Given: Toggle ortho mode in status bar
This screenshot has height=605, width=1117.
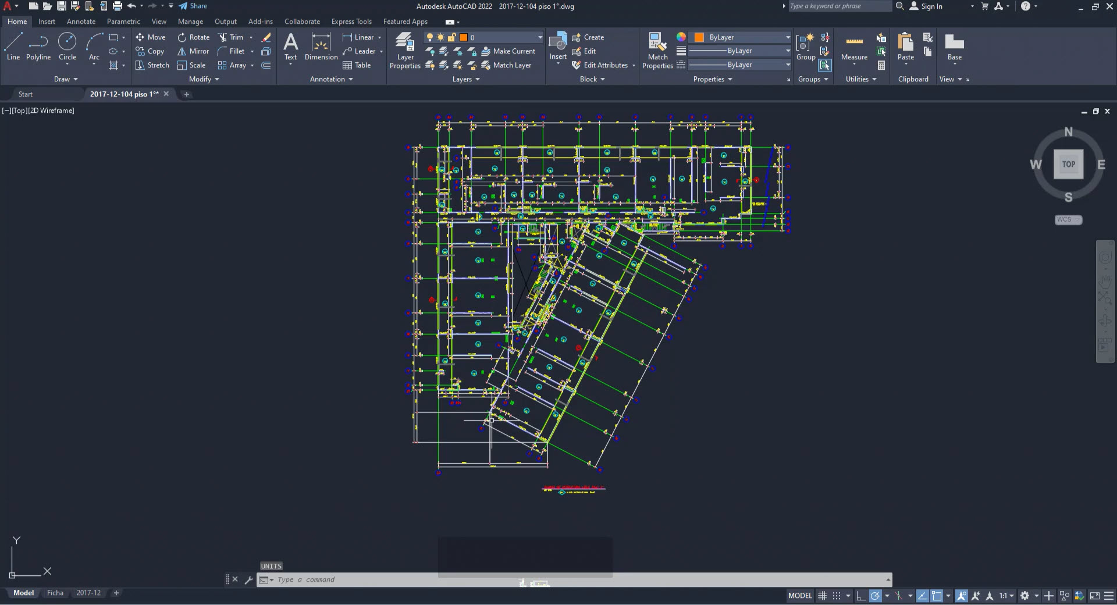Looking at the screenshot, I should 861,596.
